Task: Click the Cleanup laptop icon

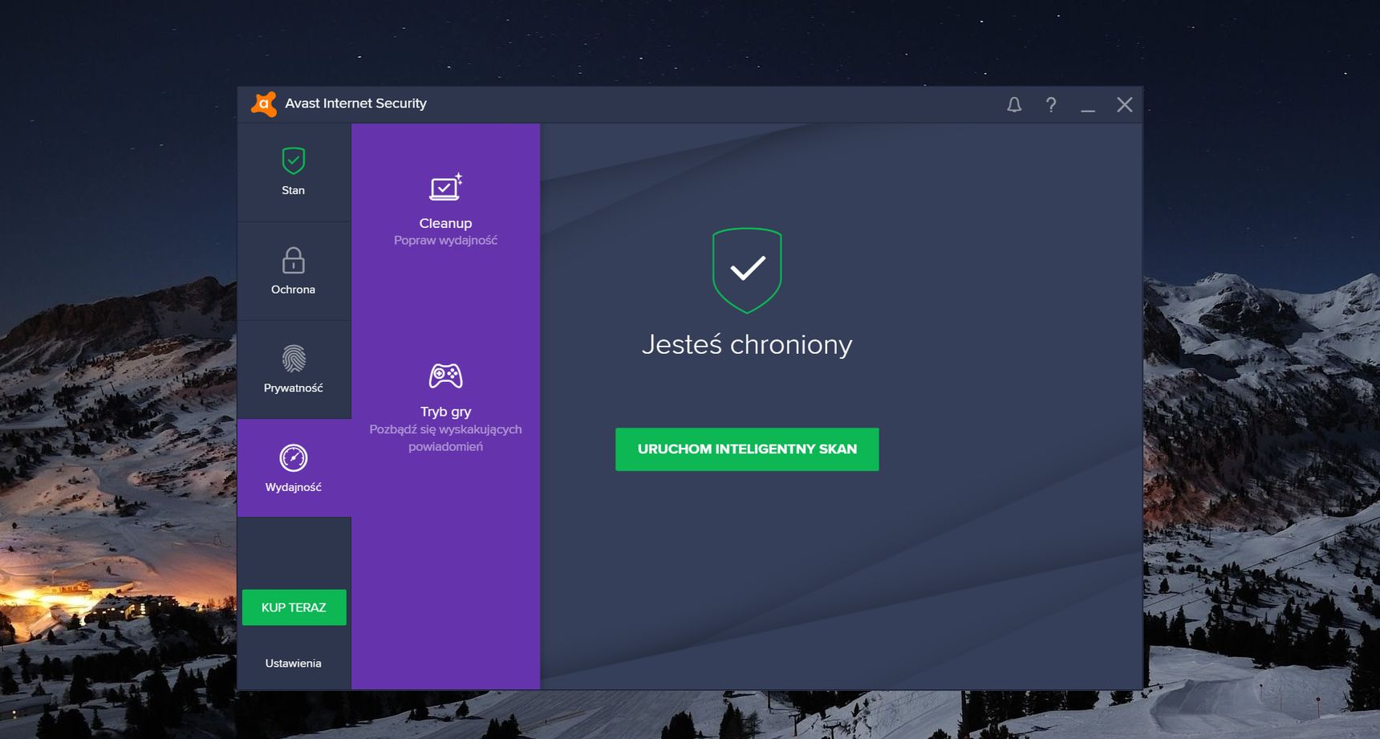Action: click(x=445, y=187)
